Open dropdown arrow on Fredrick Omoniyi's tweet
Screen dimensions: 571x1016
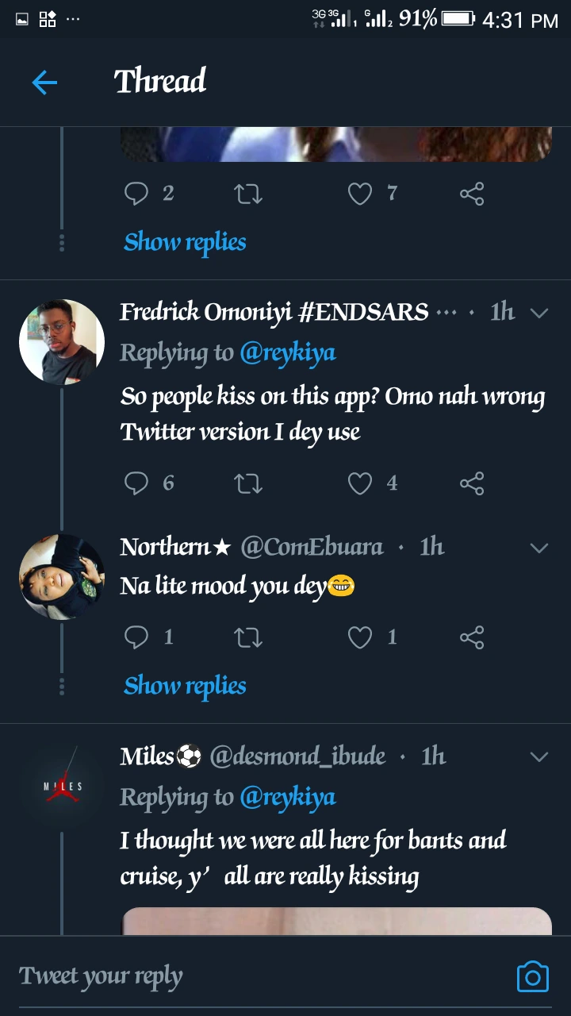pyautogui.click(x=539, y=313)
